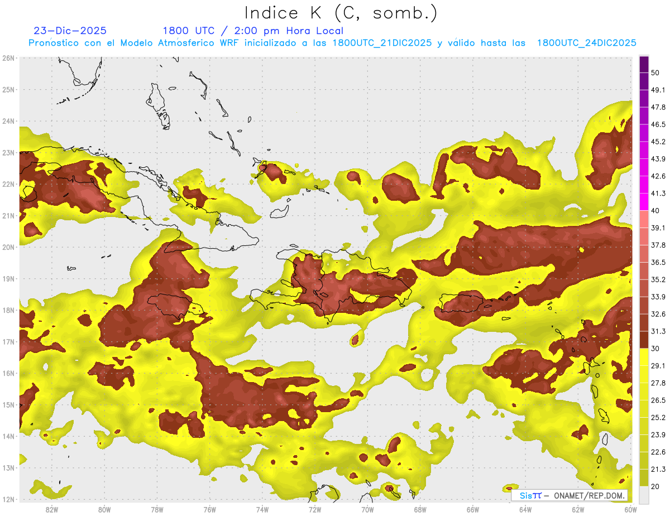670x517 pixels.
Task: Click the '64W' longitude label
Action: [525, 509]
